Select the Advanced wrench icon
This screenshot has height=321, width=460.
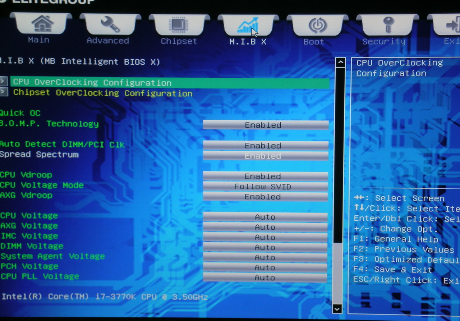(x=110, y=24)
